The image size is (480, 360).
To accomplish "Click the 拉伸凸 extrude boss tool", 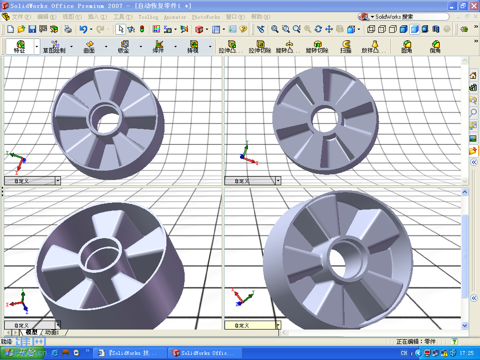I will 231,47.
